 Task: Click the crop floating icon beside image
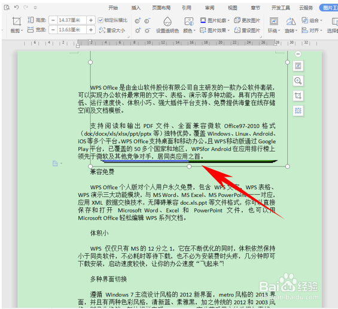pos(298,96)
